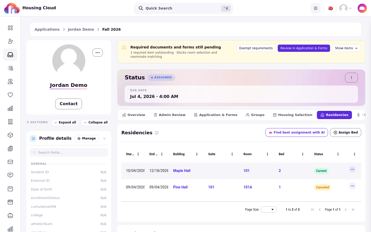The height and width of the screenshot is (232, 371).
Task: Switch to the Admin Review tab
Action: [170, 115]
